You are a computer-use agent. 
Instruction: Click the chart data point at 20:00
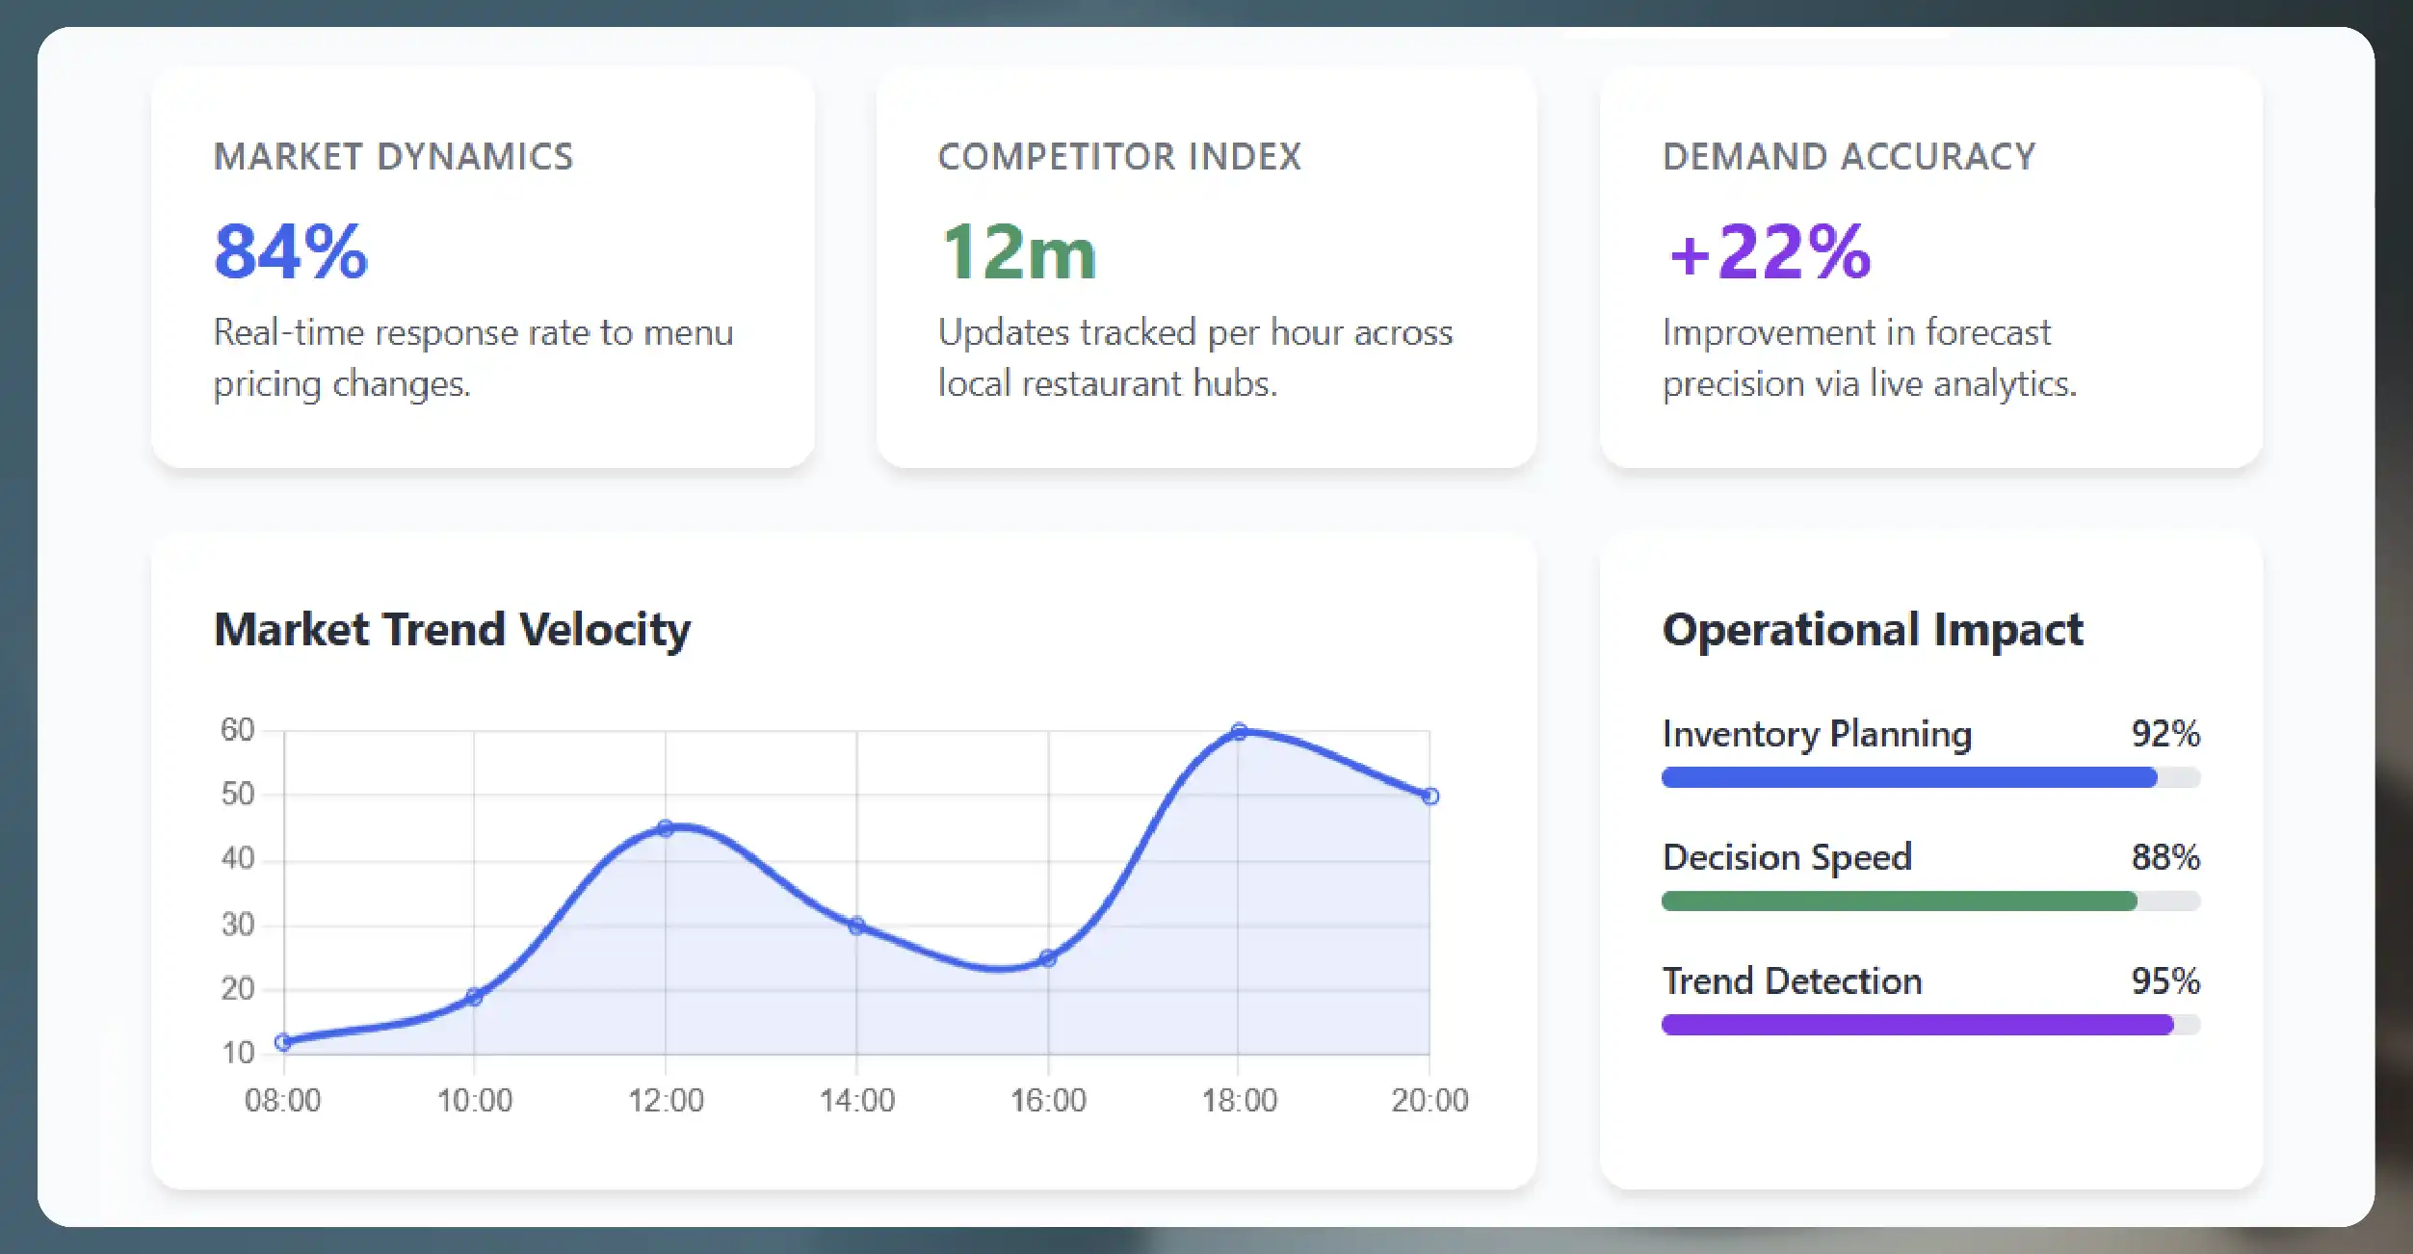(1430, 797)
